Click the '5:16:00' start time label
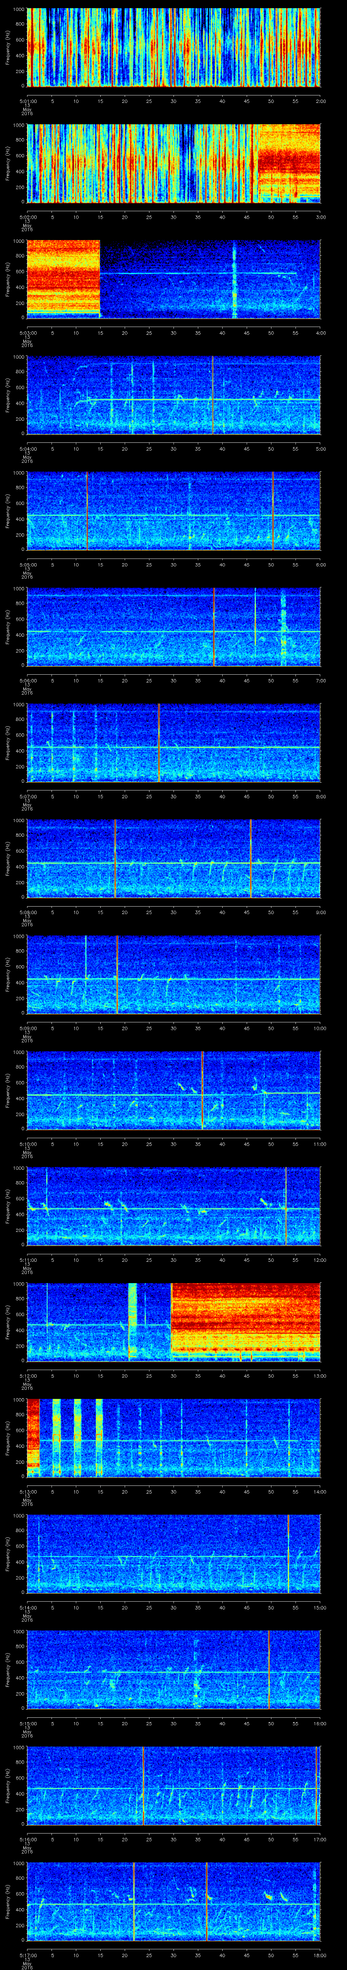 click(x=27, y=1839)
